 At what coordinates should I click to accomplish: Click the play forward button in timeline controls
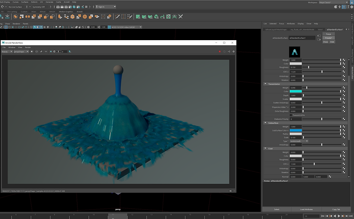pos(339,216)
